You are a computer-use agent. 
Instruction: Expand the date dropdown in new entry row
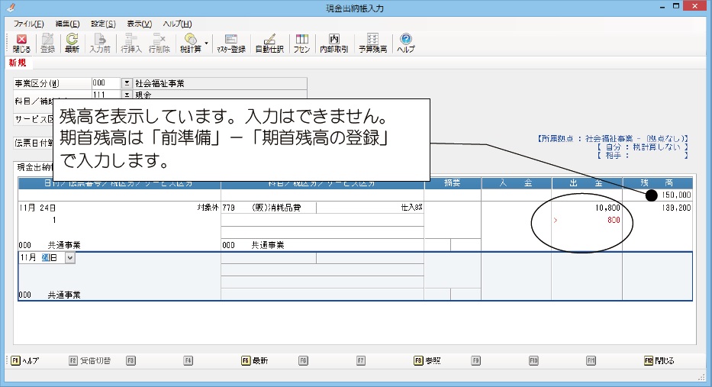[71, 258]
